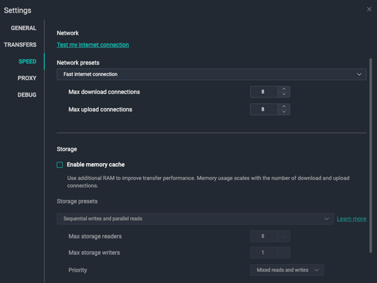This screenshot has height=283, width=377.
Task: Click the Network section heading
Action: (x=67, y=33)
